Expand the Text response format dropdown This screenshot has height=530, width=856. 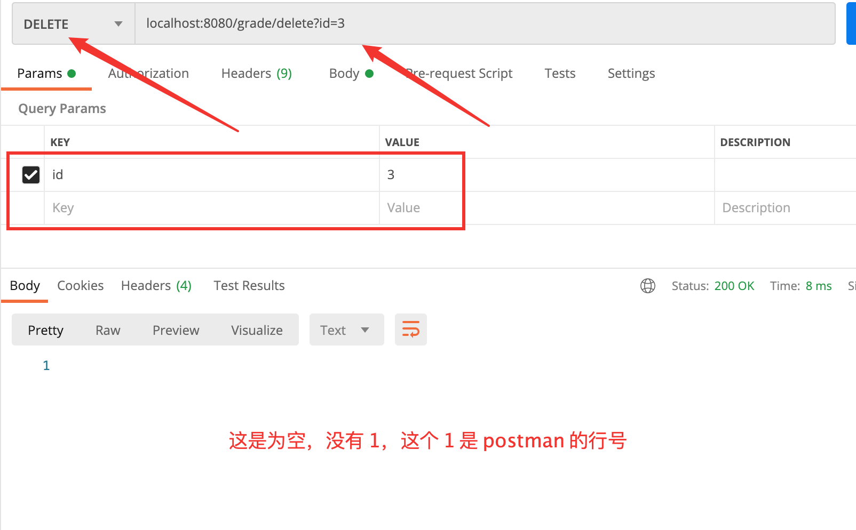coord(346,330)
